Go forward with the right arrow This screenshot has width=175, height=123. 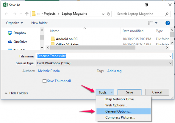tap(14, 14)
